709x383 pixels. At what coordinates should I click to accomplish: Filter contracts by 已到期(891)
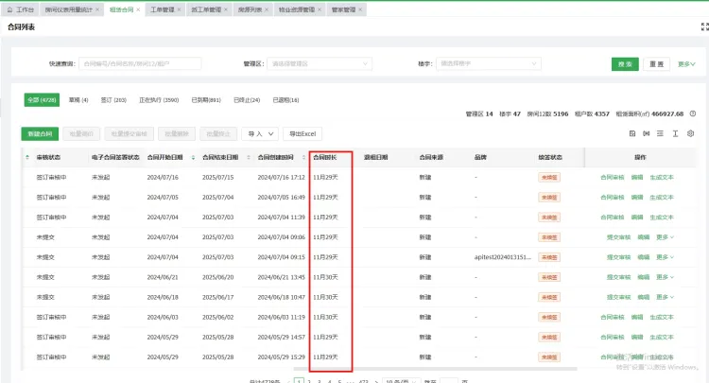206,100
